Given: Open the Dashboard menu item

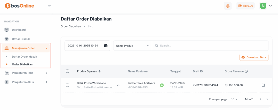Looking at the screenshot, I should coord(19,30).
